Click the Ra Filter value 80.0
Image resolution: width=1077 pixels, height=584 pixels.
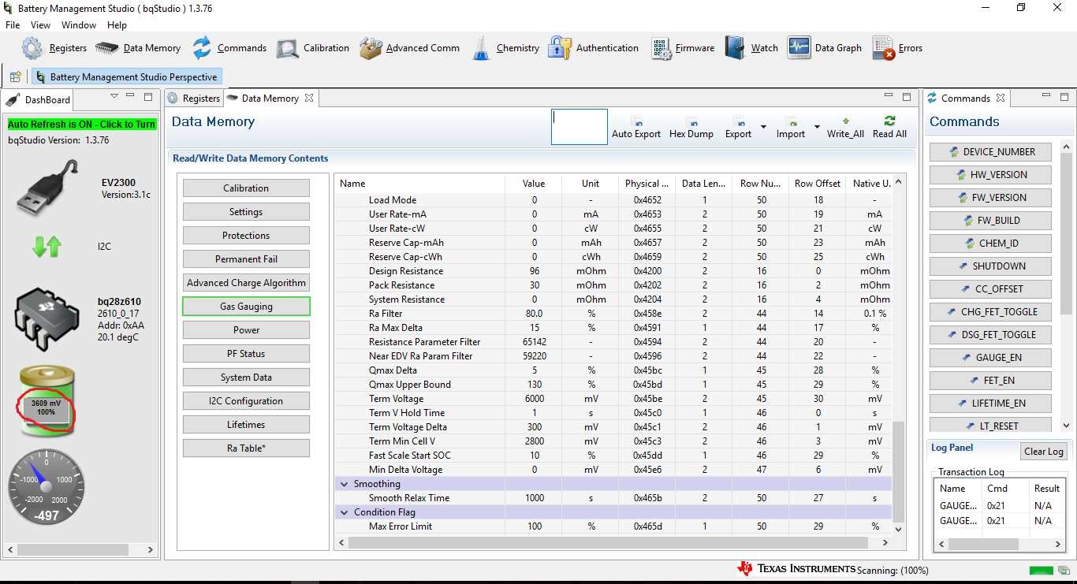pos(534,314)
